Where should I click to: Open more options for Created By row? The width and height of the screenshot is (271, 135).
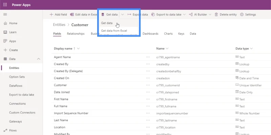[x=148, y=64]
